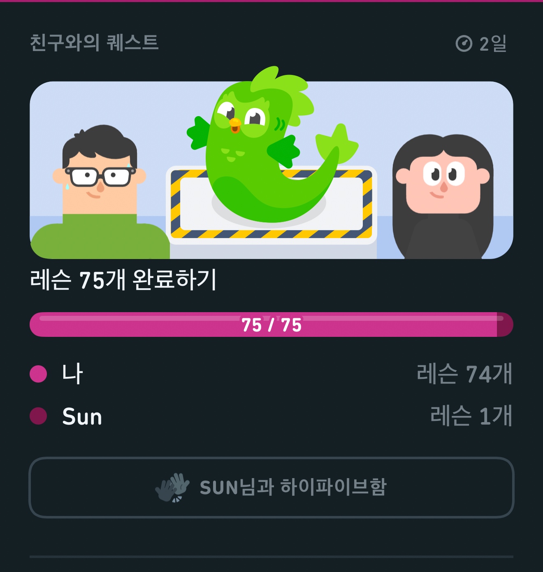The width and height of the screenshot is (543, 572).
Task: Tap the 레슨 1개 lesson count
Action: click(471, 416)
